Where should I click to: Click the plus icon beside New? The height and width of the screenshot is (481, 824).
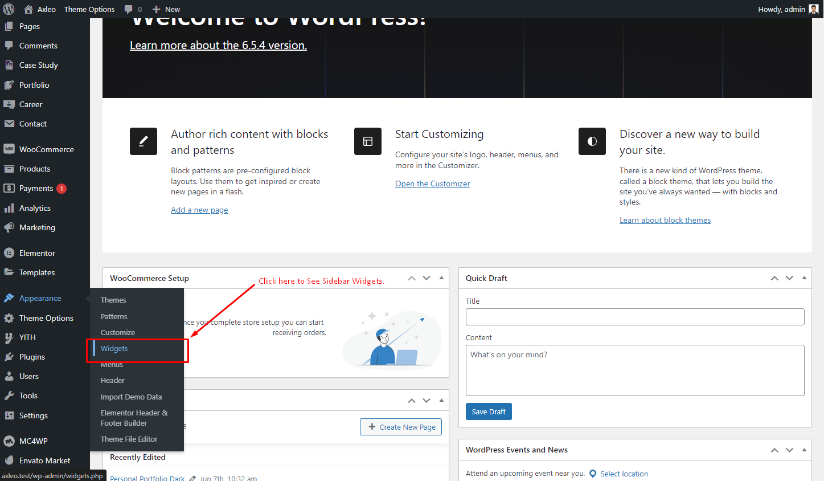pyautogui.click(x=156, y=9)
